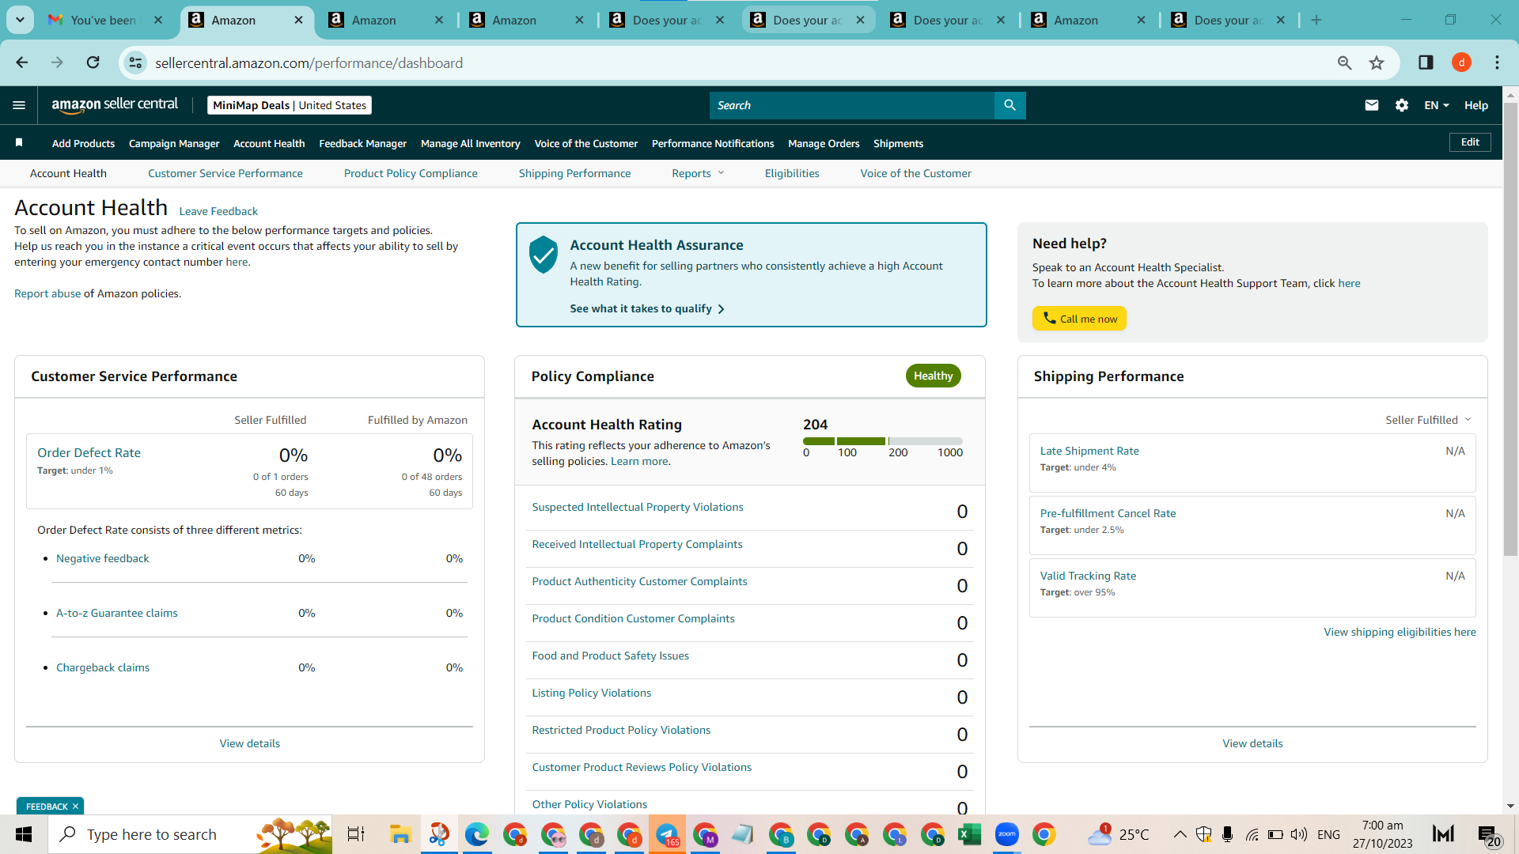Open Performance Notifications
The image size is (1519, 854).
(x=713, y=143)
